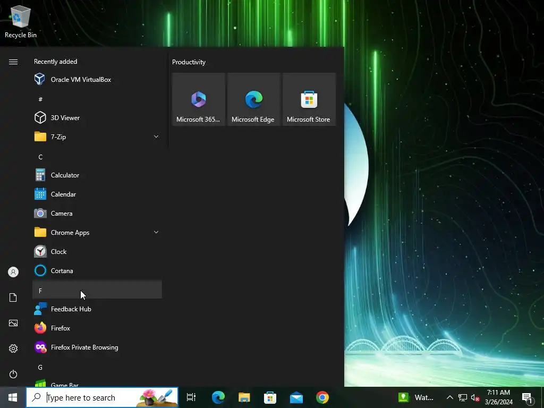Open Microsoft Edge from the taskbar

[x=218, y=397]
